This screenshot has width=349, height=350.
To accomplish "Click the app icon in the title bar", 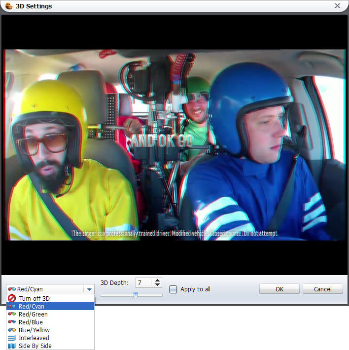I will (x=9, y=6).
